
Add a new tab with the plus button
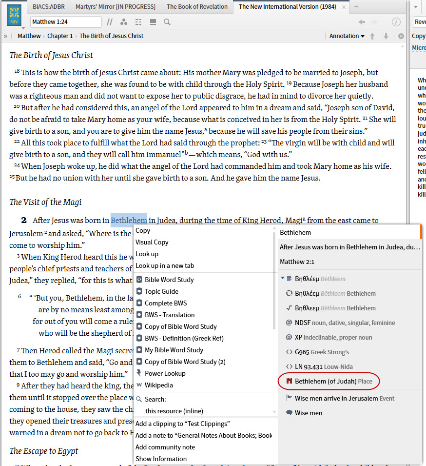click(x=356, y=6)
